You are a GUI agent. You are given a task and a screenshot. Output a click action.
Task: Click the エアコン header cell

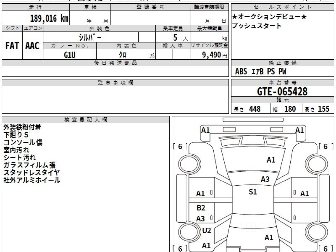(x=33, y=28)
